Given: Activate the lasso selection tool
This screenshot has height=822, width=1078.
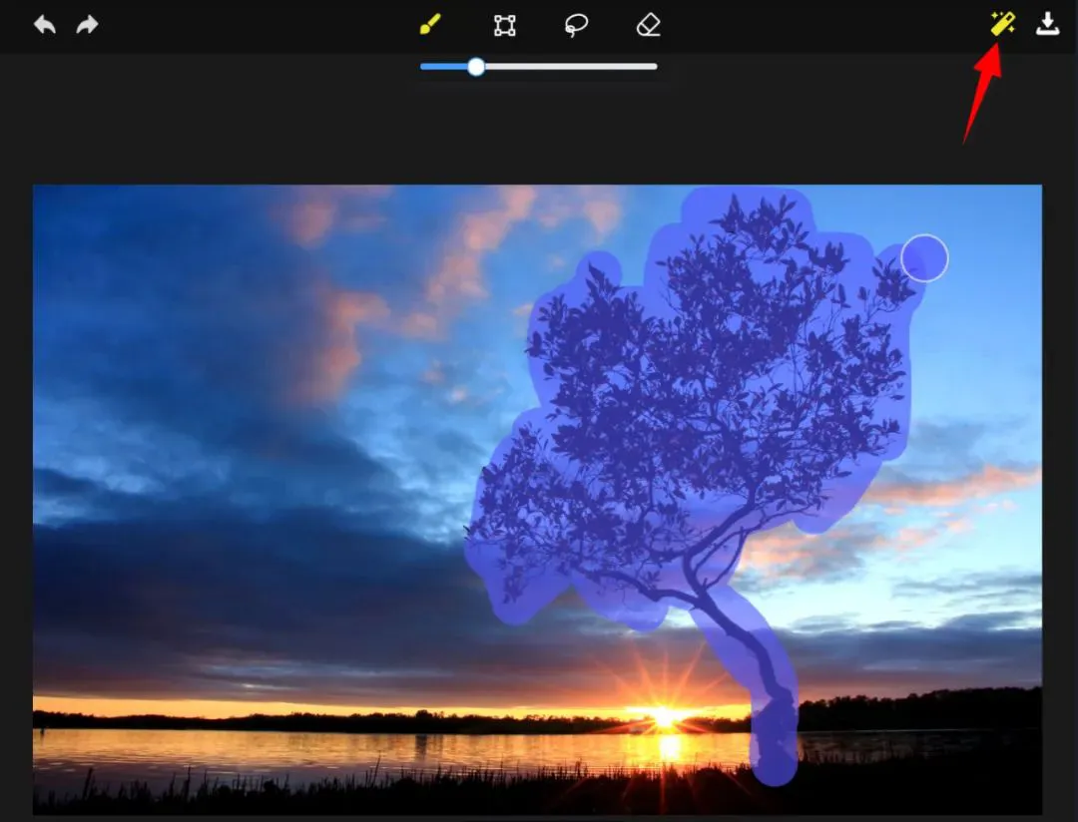Looking at the screenshot, I should coord(576,25).
